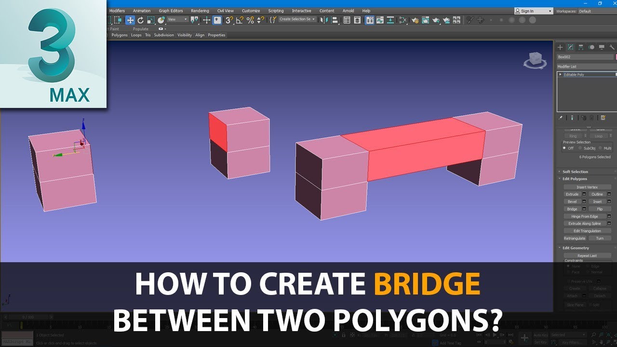Open the Modifiers menu

[117, 11]
